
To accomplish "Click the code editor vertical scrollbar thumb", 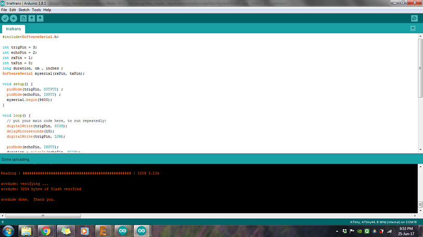I will pyautogui.click(x=420, y=68).
